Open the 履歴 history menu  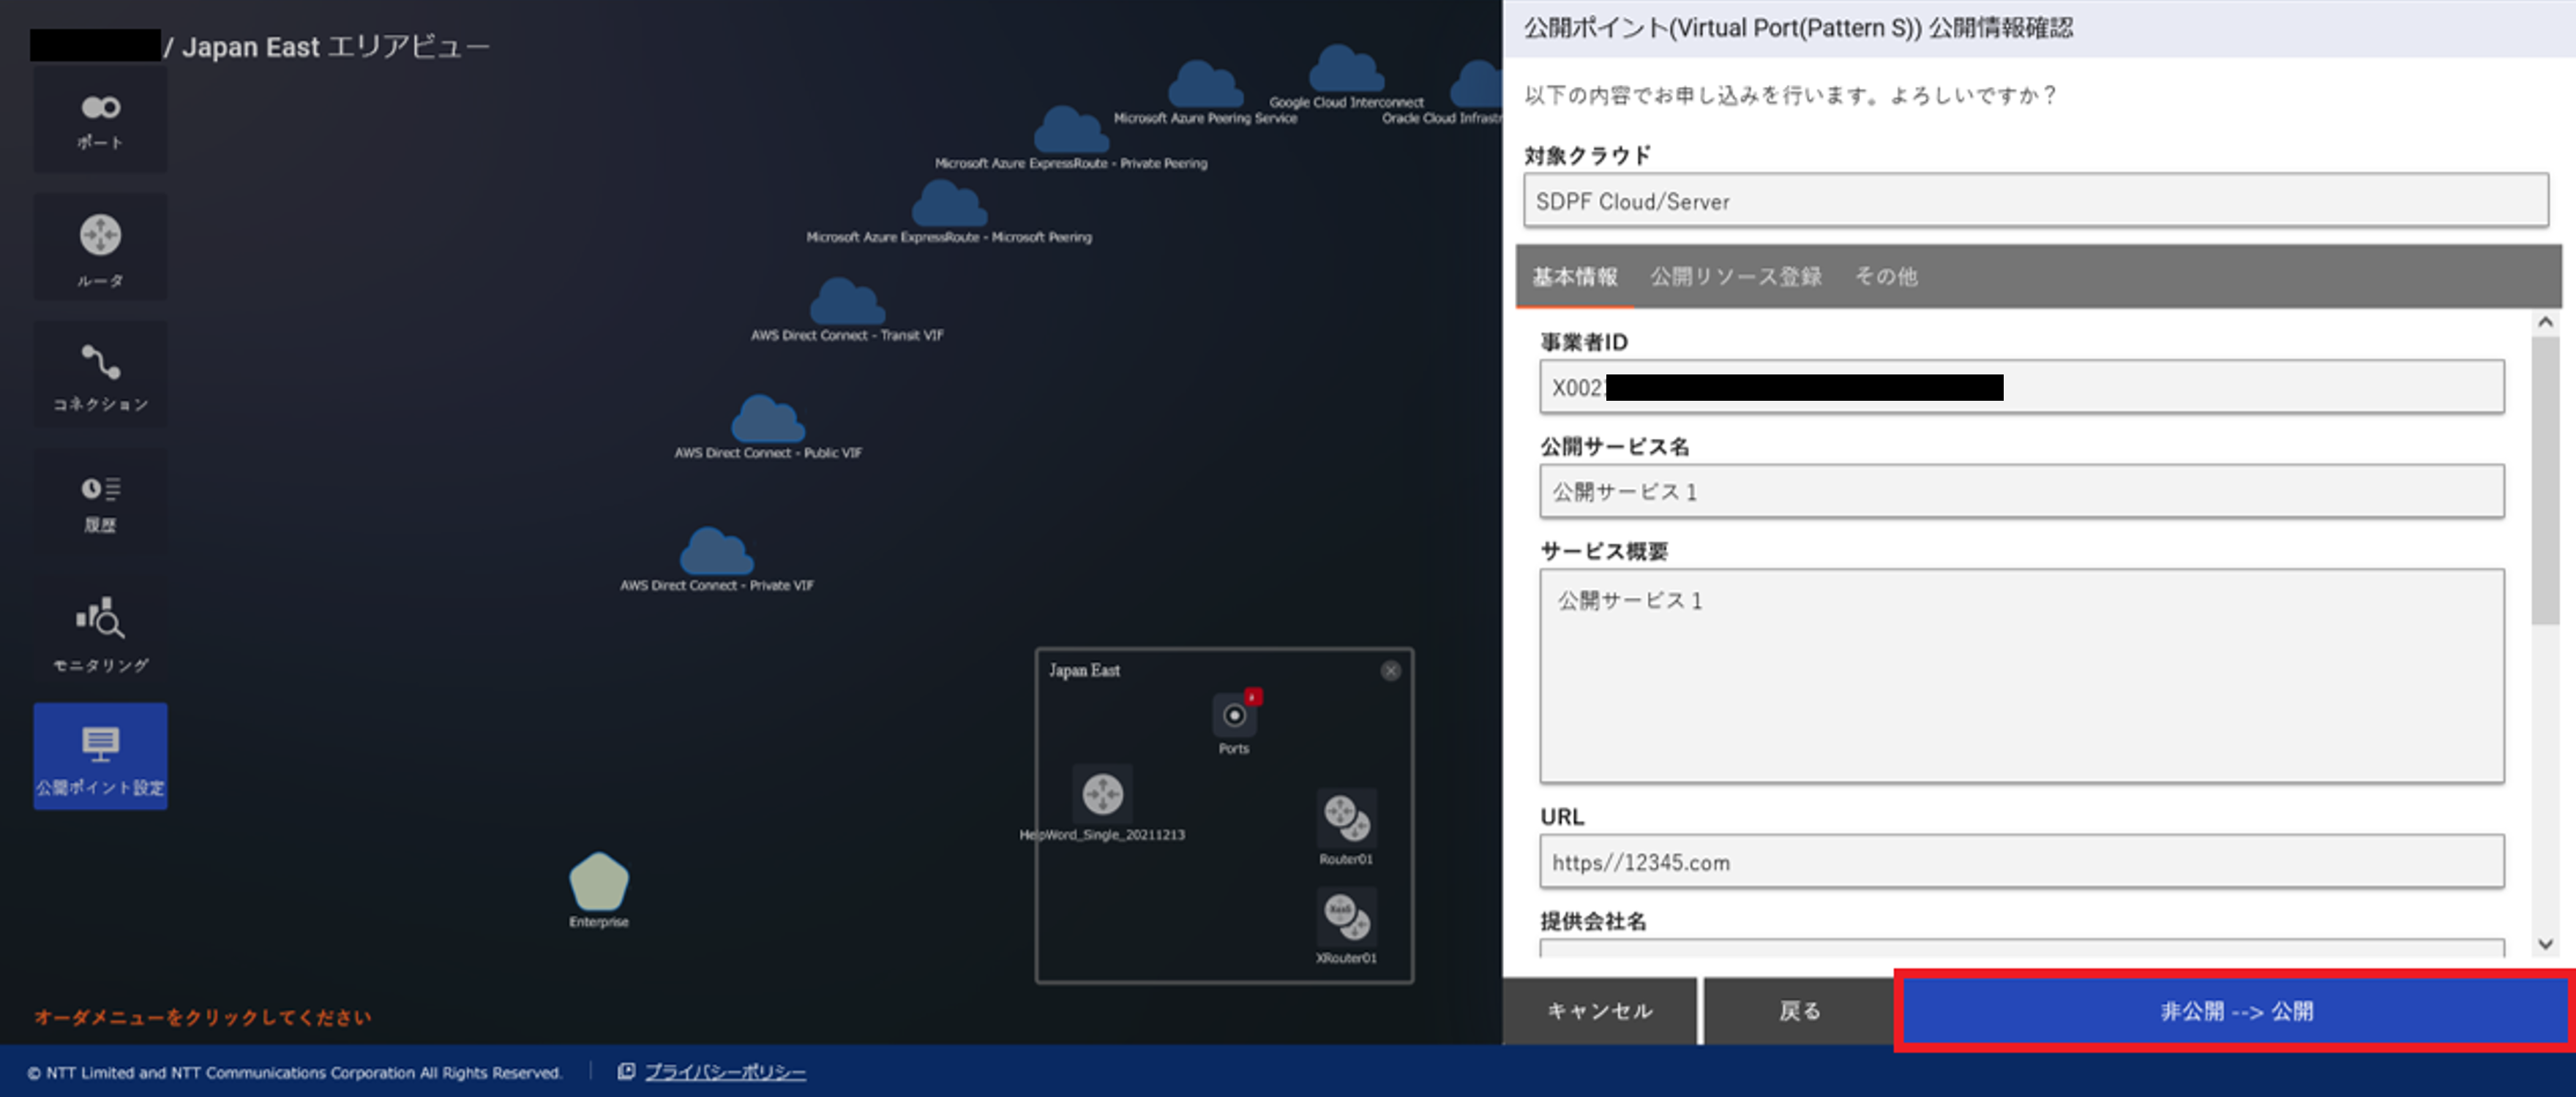pos(100,502)
